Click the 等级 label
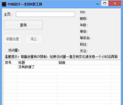 coord(84,31)
